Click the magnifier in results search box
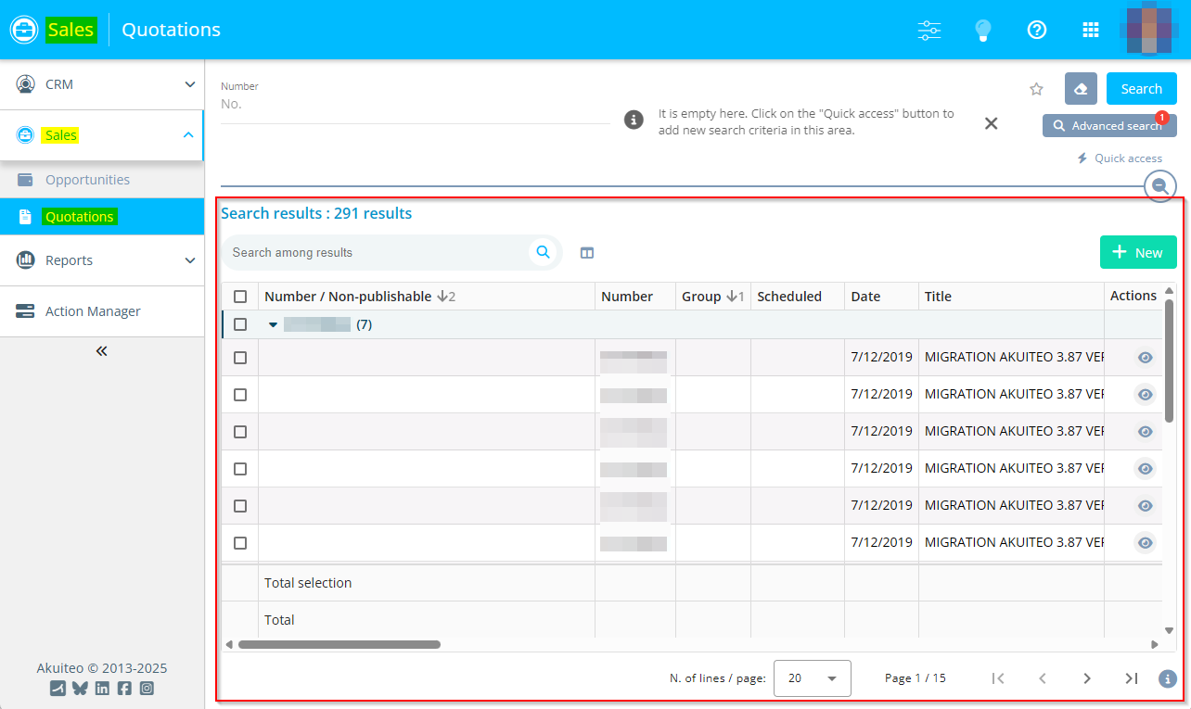Screen dimensions: 1191x709 tap(543, 252)
